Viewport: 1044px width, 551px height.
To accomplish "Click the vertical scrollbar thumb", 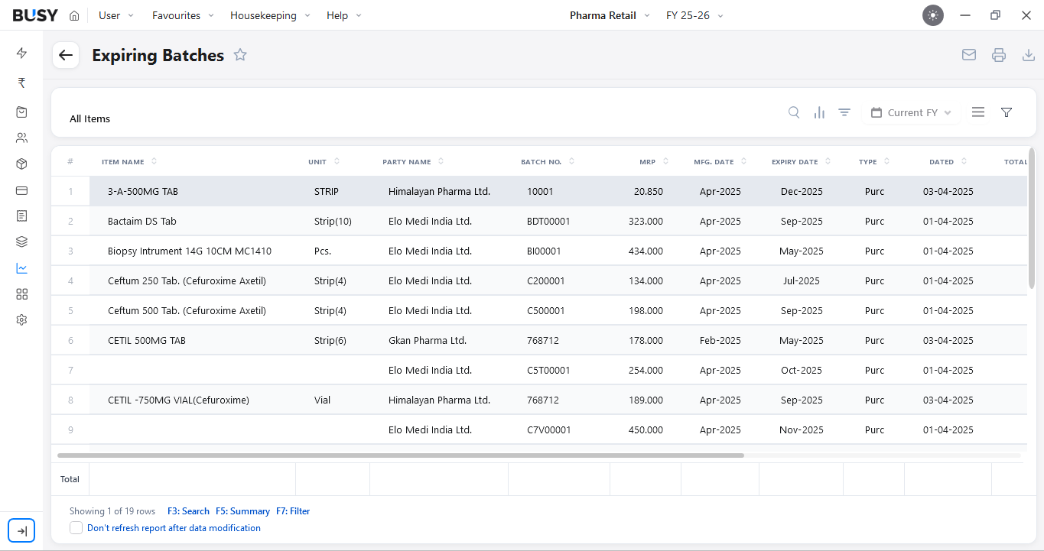I will coord(1032,218).
